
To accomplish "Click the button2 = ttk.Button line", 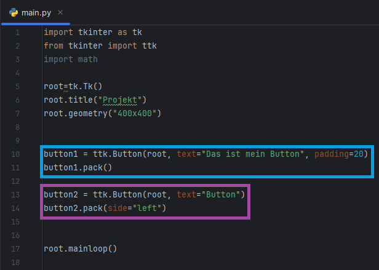I will pyautogui.click(x=145, y=194).
